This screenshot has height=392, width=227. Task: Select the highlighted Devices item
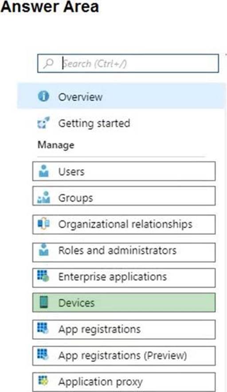(124, 303)
